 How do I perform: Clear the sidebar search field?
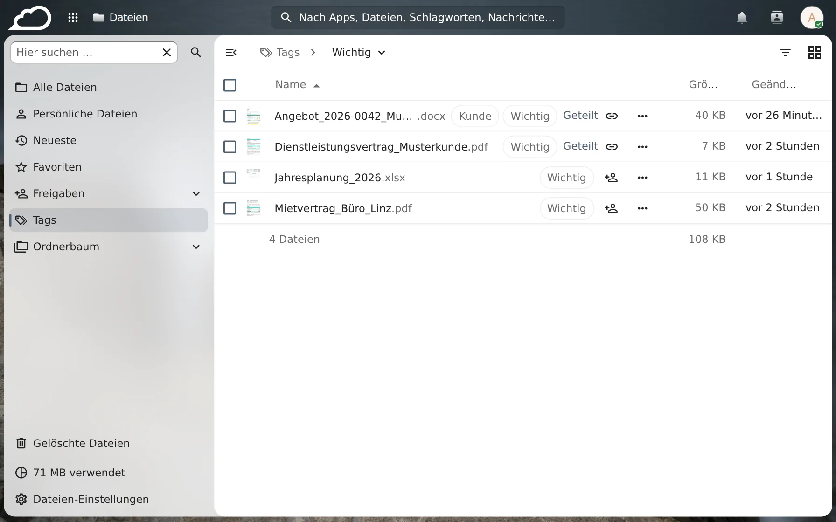click(167, 52)
